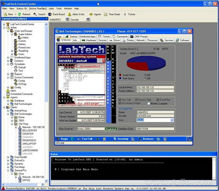
Task: Close the Current User Admin panel
Action: pos(46,18)
